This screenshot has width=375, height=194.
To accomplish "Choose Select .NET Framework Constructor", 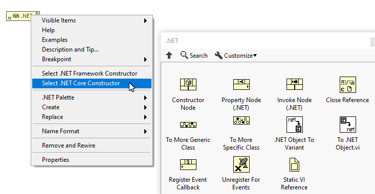I will click(92, 74).
